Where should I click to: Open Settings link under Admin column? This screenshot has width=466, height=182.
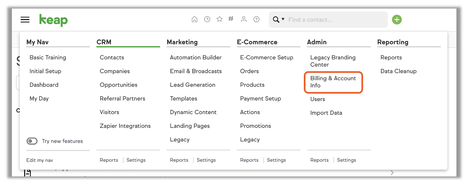[347, 160]
